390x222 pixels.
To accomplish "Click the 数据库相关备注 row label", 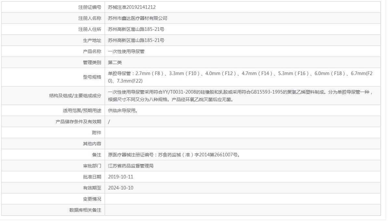I will (85, 210).
